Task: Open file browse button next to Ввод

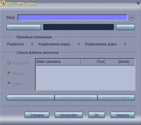Action: tap(132, 17)
